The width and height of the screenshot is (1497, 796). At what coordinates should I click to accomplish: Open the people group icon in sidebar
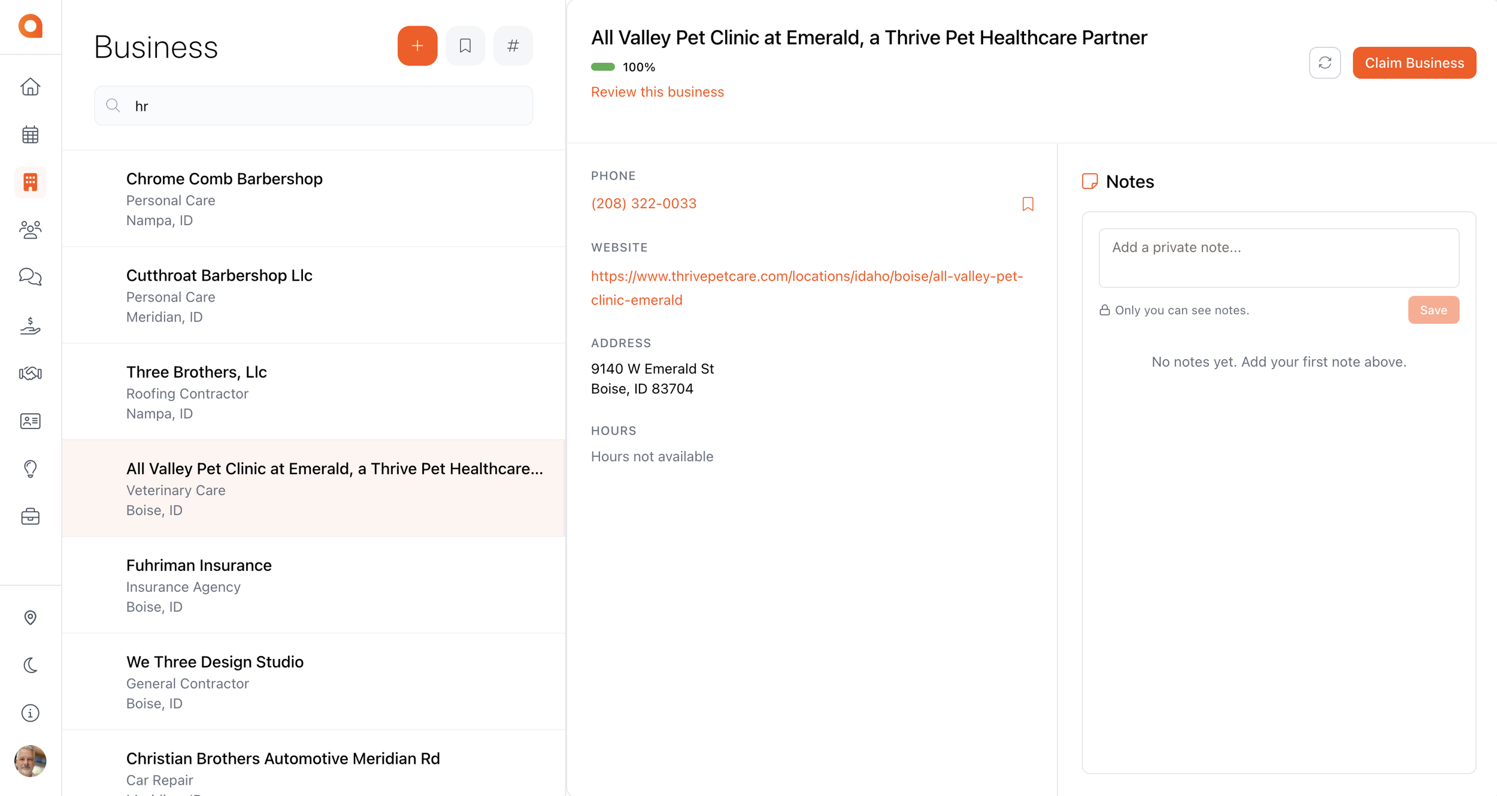[x=30, y=230]
